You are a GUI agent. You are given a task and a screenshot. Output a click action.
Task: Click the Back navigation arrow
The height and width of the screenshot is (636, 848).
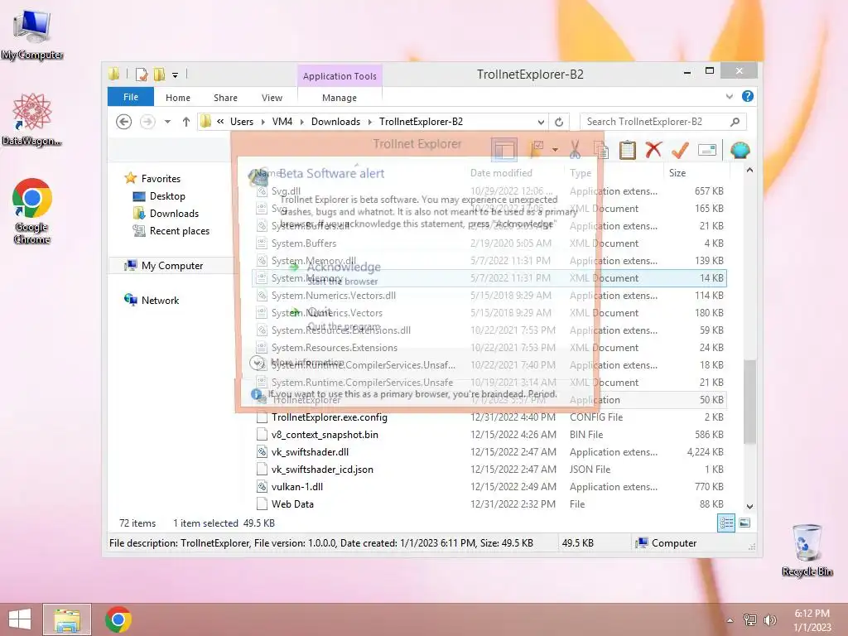coord(124,122)
